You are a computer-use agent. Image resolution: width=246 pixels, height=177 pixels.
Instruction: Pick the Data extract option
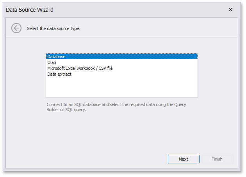[59, 74]
